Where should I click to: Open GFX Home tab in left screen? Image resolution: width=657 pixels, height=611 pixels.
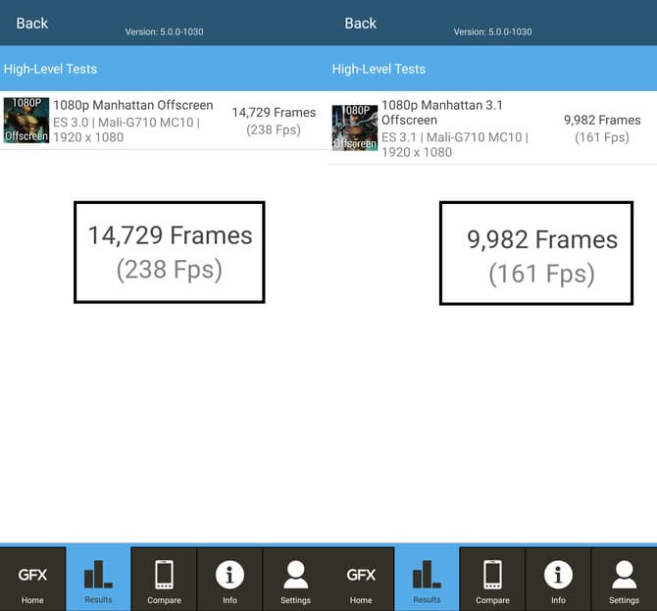tap(32, 580)
